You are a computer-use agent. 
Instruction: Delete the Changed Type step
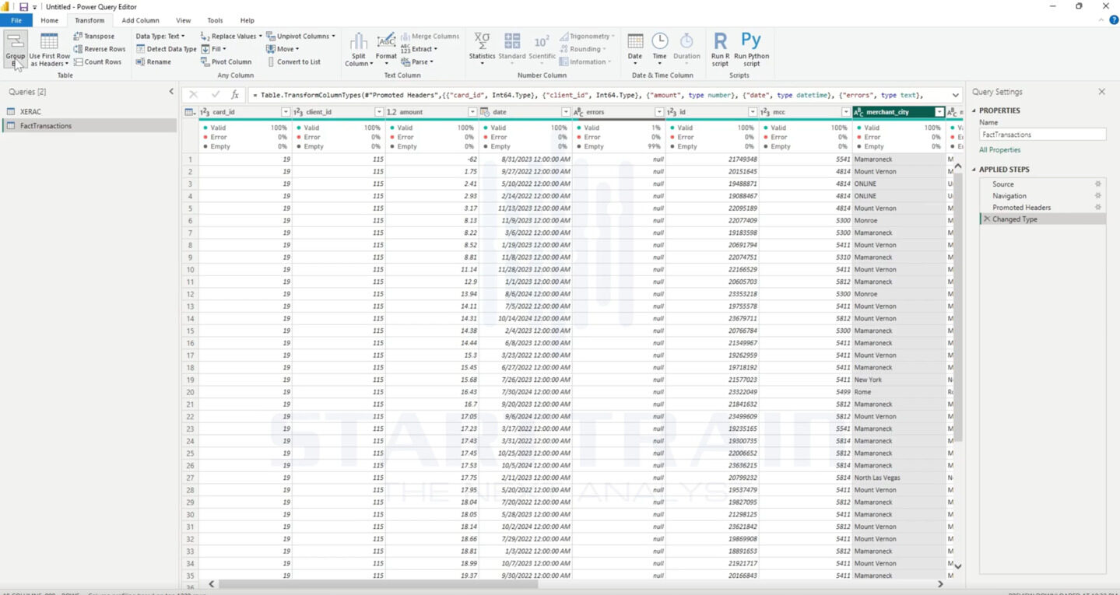(x=987, y=219)
